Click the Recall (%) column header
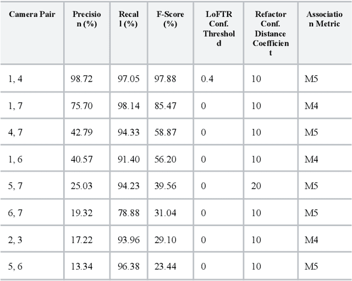Screen dimensions: 352x281 [x=128, y=19]
